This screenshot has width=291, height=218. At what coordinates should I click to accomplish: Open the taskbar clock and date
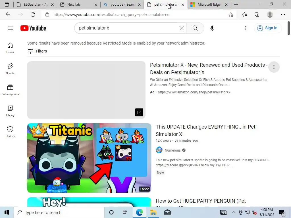(267, 212)
